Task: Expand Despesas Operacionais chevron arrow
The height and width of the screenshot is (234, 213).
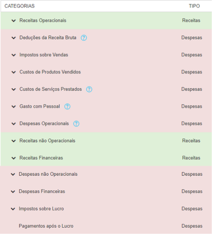Action: coord(14,124)
